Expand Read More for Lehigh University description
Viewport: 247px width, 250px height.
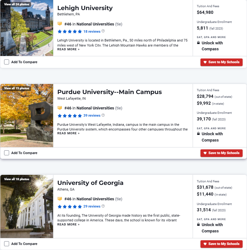click(x=68, y=49)
